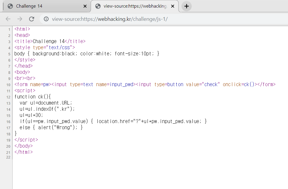Open site information icon in address bar
Image resolution: width=288 pixels, height=189 pixels.
pyautogui.click(x=46, y=19)
